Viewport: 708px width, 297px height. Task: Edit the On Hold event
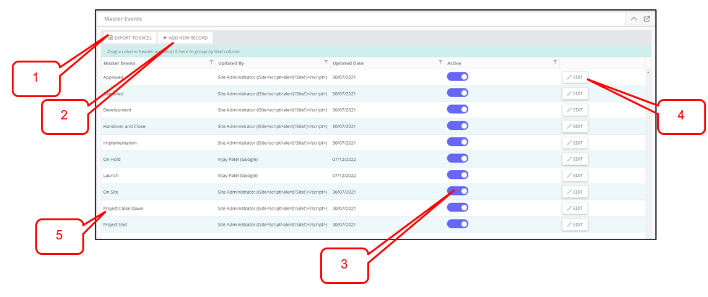575,159
